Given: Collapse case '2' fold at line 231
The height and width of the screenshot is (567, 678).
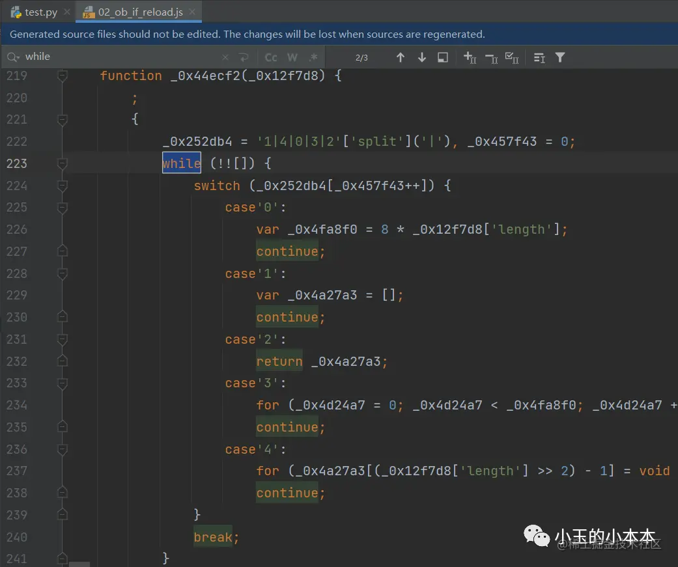Looking at the screenshot, I should click(63, 339).
